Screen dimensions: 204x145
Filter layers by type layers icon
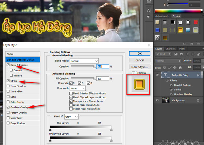[187, 54]
